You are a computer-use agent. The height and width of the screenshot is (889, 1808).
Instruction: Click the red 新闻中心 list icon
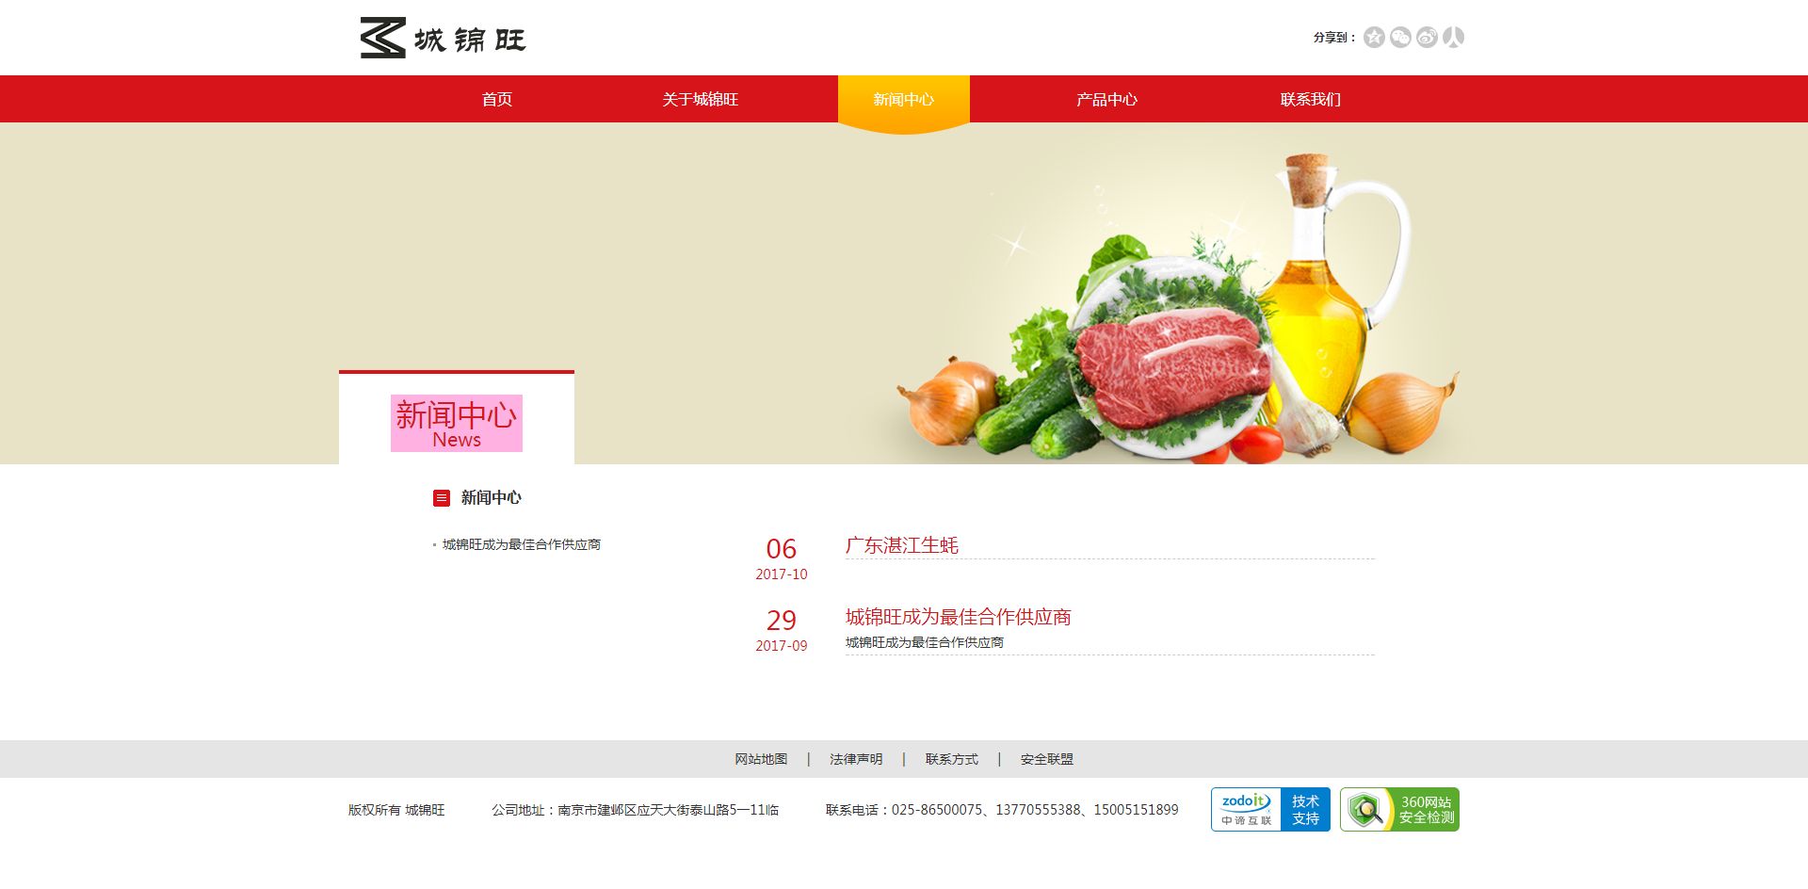coord(442,498)
